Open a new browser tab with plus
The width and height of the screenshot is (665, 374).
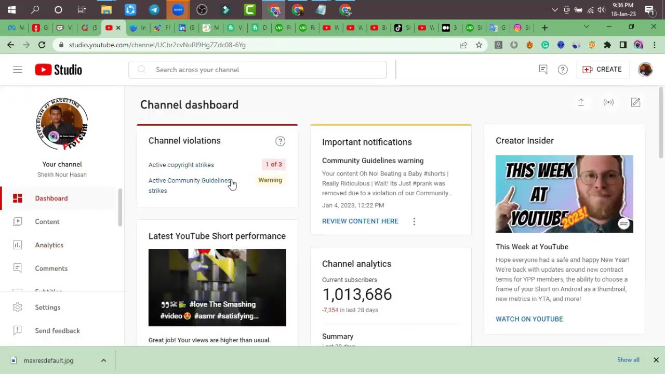coord(544,28)
